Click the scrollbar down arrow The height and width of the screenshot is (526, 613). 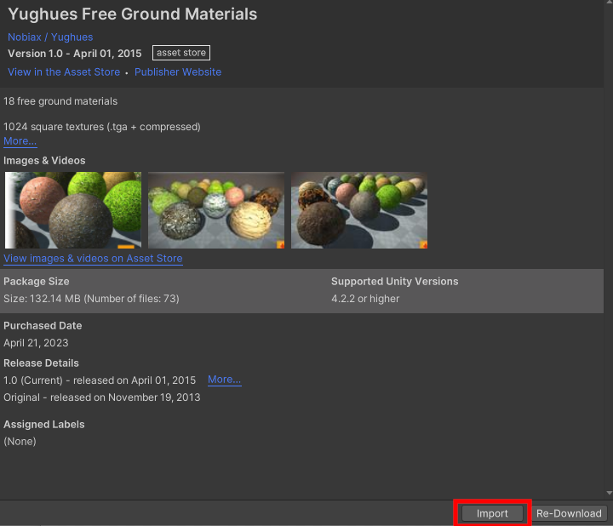click(x=609, y=493)
